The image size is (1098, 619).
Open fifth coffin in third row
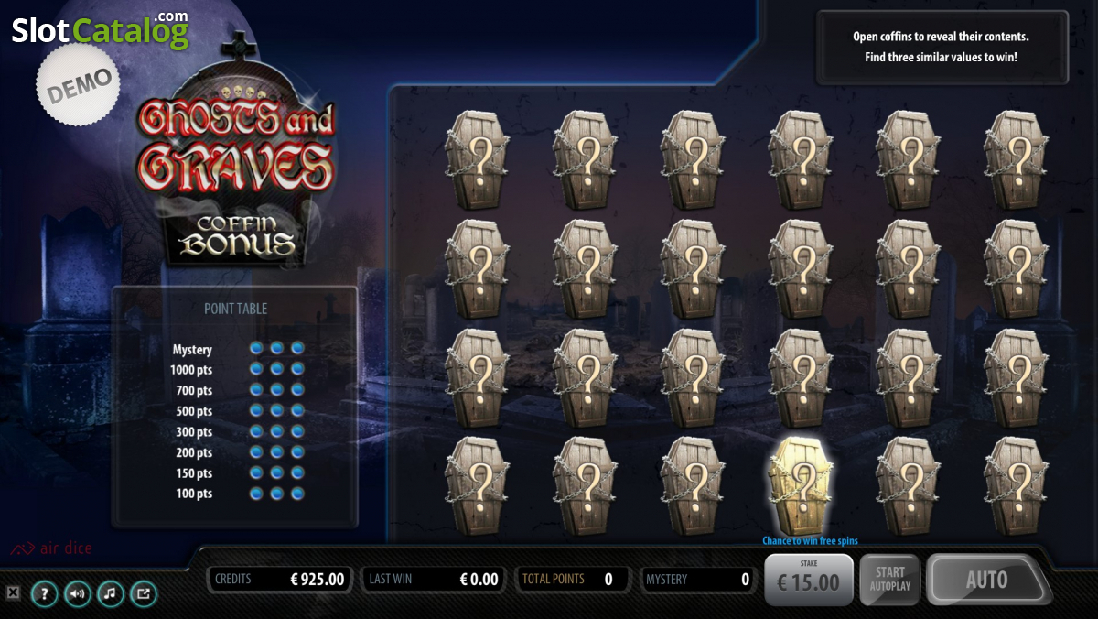point(909,377)
